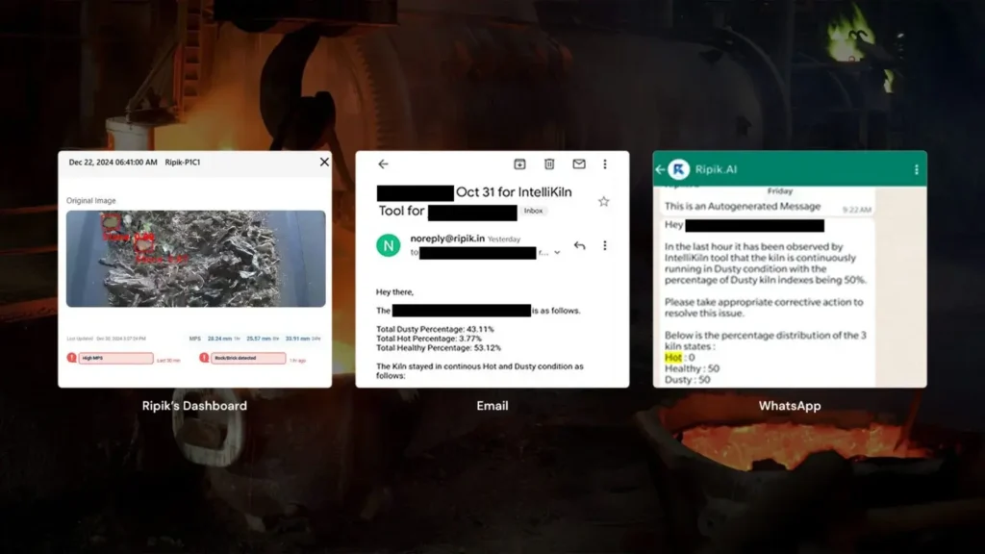Open the High MPS alert
Screen dimensions: 985x554
coord(116,358)
